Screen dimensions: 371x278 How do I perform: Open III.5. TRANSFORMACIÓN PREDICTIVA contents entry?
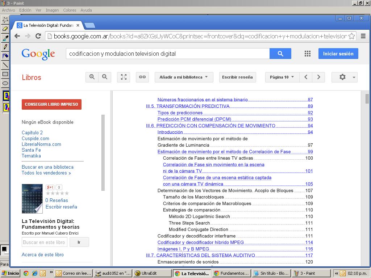tap(229, 106)
